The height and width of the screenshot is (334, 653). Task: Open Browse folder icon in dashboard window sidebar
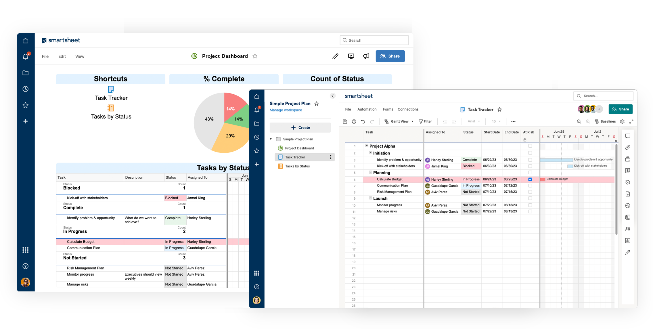26,73
